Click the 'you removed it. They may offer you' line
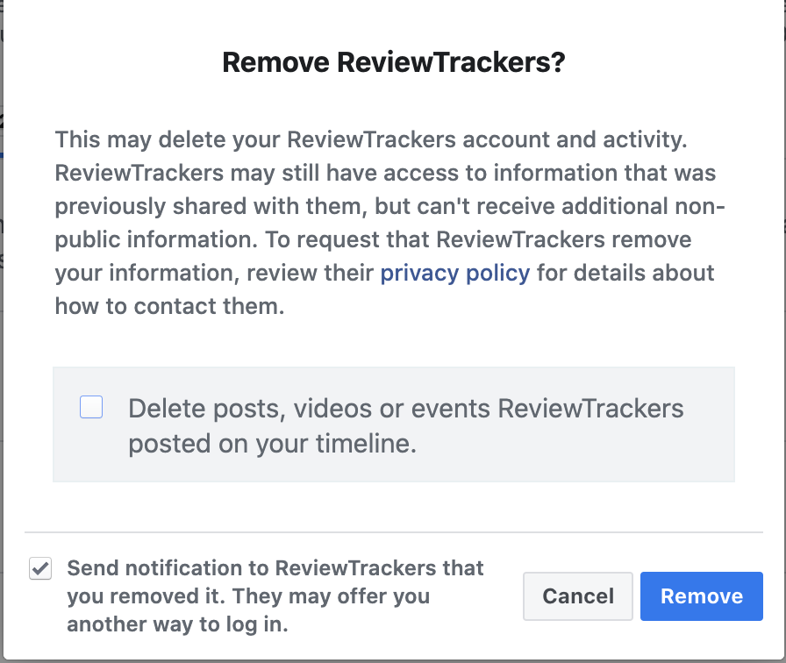 pyautogui.click(x=248, y=596)
